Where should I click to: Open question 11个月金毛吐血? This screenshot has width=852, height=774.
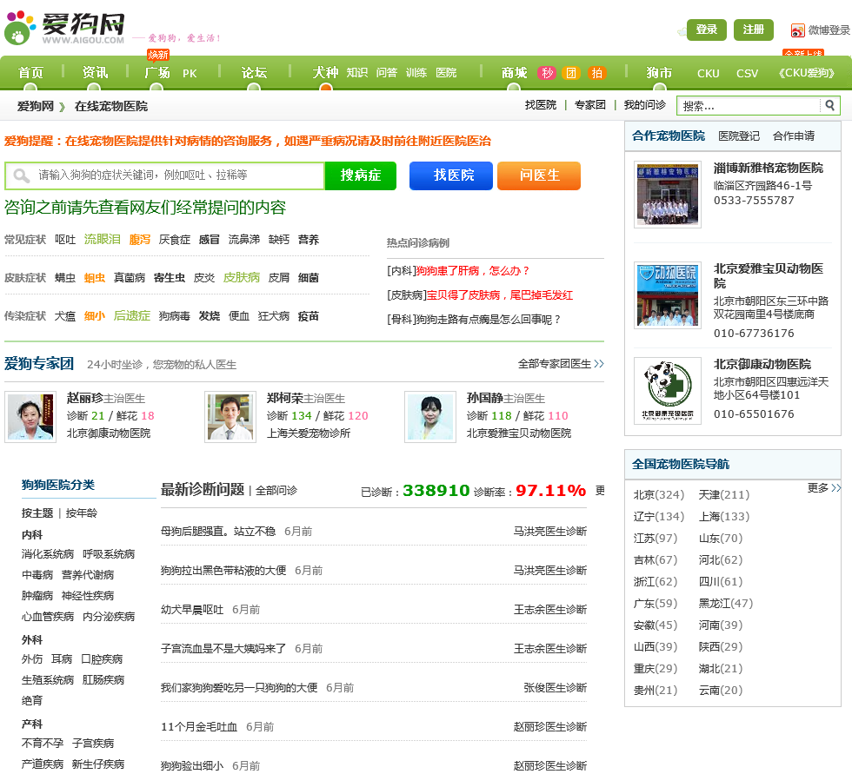199,727
